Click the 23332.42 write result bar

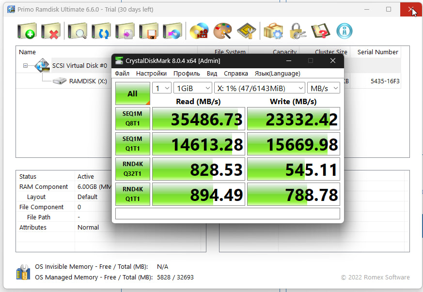click(294, 119)
